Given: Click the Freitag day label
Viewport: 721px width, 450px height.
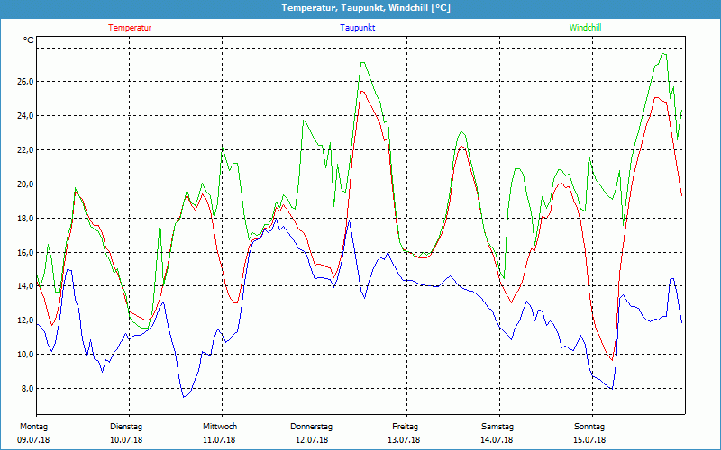Looking at the screenshot, I should [x=405, y=427].
